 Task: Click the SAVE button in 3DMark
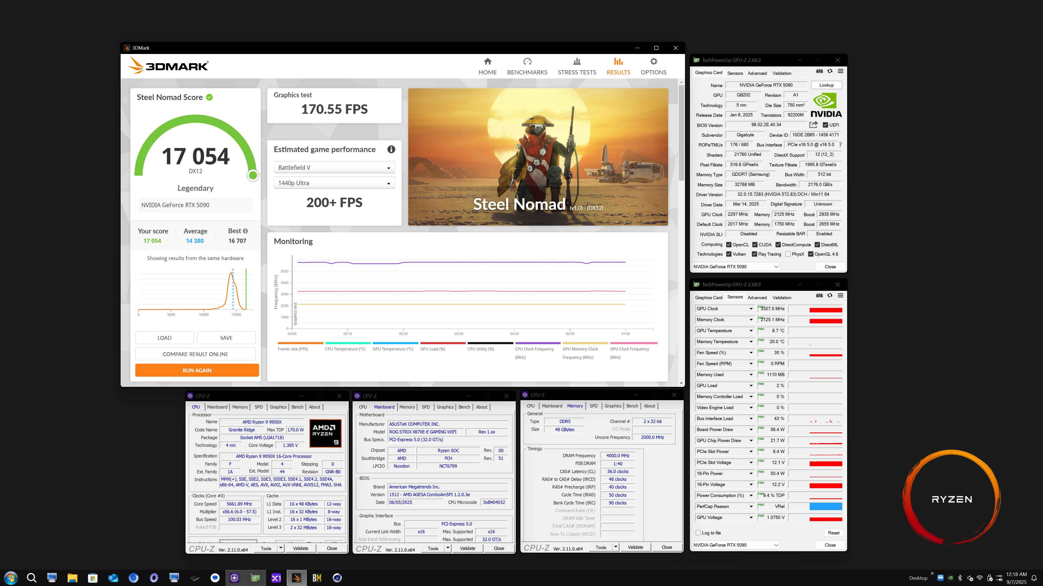226,338
